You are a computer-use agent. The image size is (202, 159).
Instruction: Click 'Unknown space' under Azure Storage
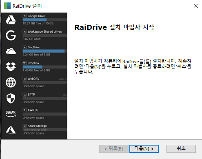[x=33, y=133]
